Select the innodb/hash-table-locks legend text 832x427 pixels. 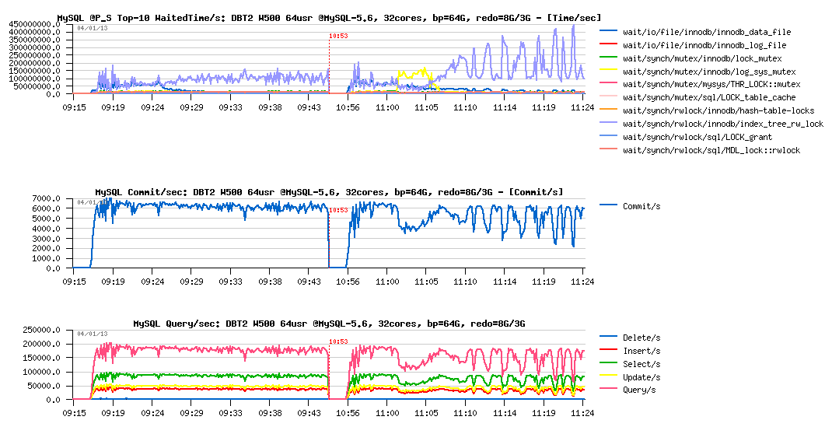tap(718, 111)
